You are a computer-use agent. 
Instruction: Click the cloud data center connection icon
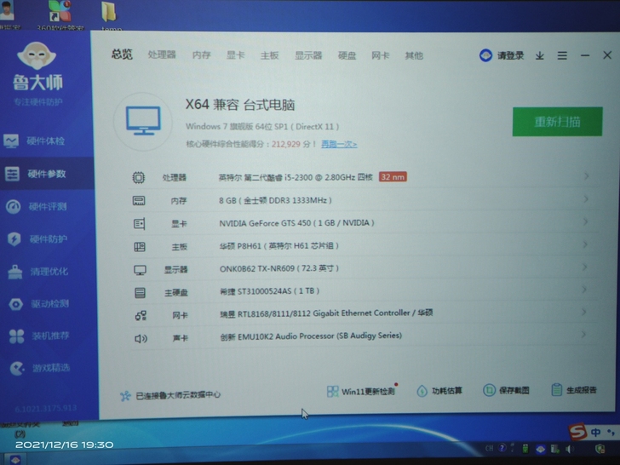pyautogui.click(x=125, y=396)
